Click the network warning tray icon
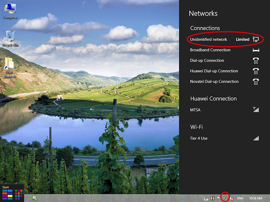This screenshot has width=270, height=202. [x=225, y=199]
